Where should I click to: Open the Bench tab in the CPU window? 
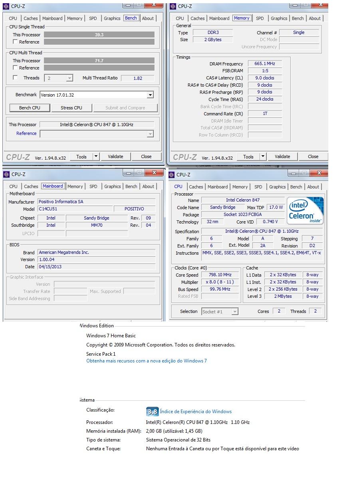(296, 187)
